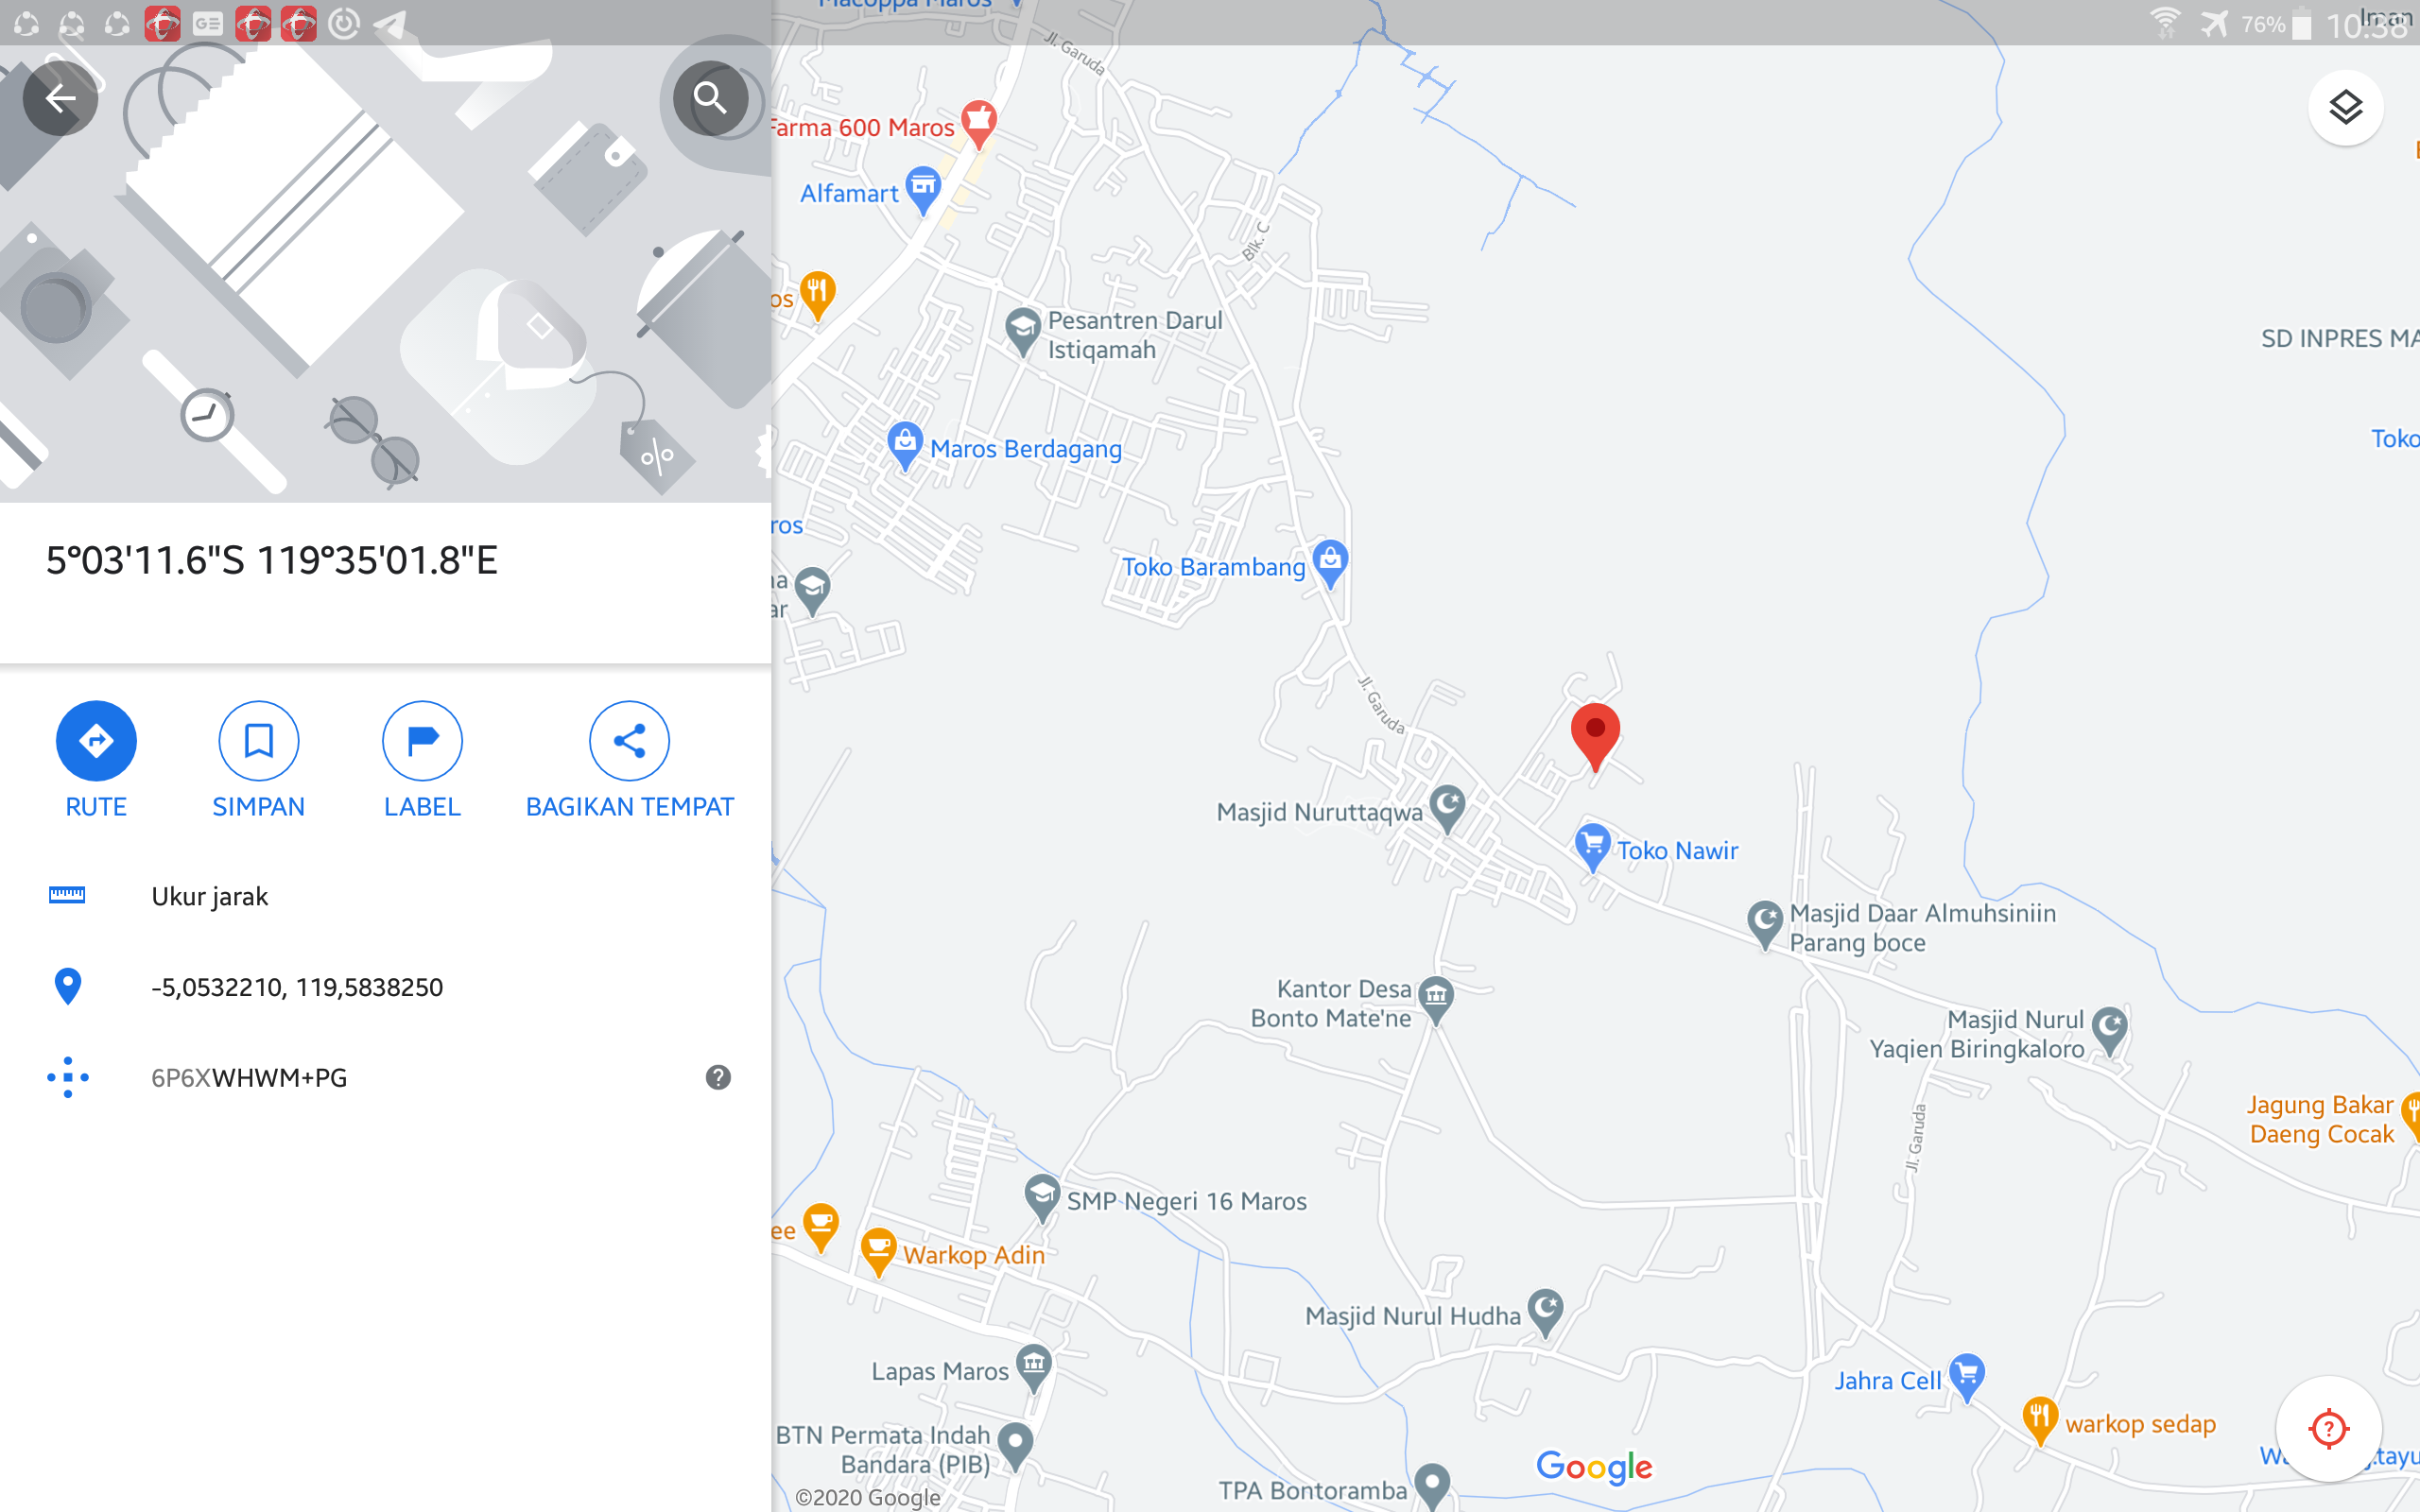Screen dimensions: 2420x1512
Task: Open Masjid Nuruttaqwa map marker
Action: click(x=1447, y=808)
